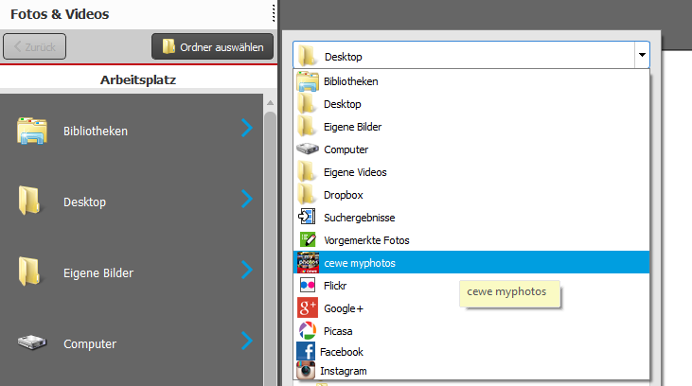Image resolution: width=692 pixels, height=386 pixels.
Task: Expand Desktop with its blue chevron
Action: [247, 199]
